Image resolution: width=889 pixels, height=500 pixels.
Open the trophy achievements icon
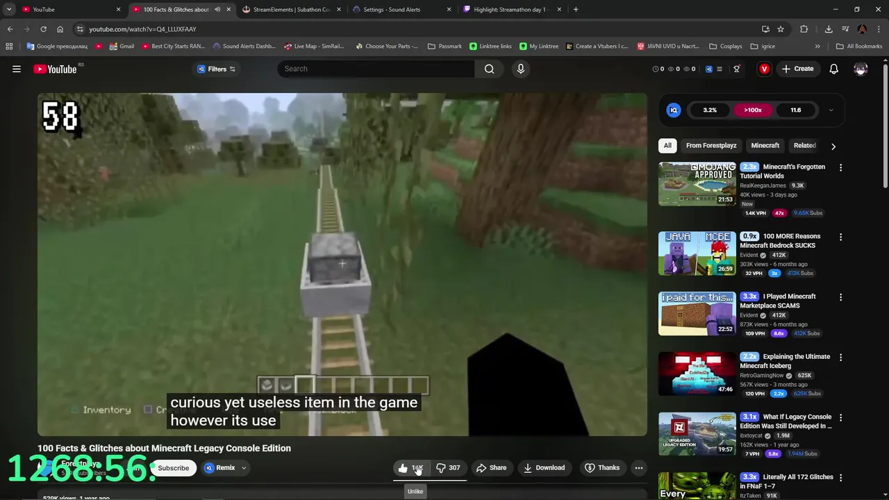[x=737, y=69]
